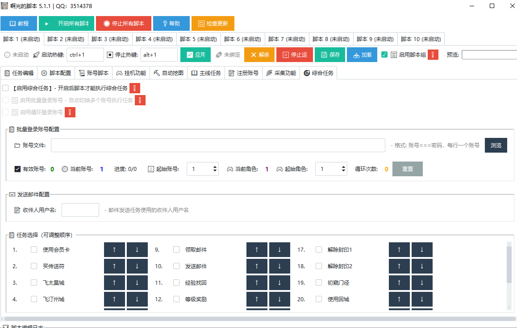Viewport: 517px width, 328px height.
Task: Move 解除封印1 task up
Action: pyautogui.click(x=399, y=249)
